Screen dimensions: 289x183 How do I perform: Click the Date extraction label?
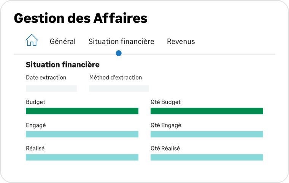46,77
